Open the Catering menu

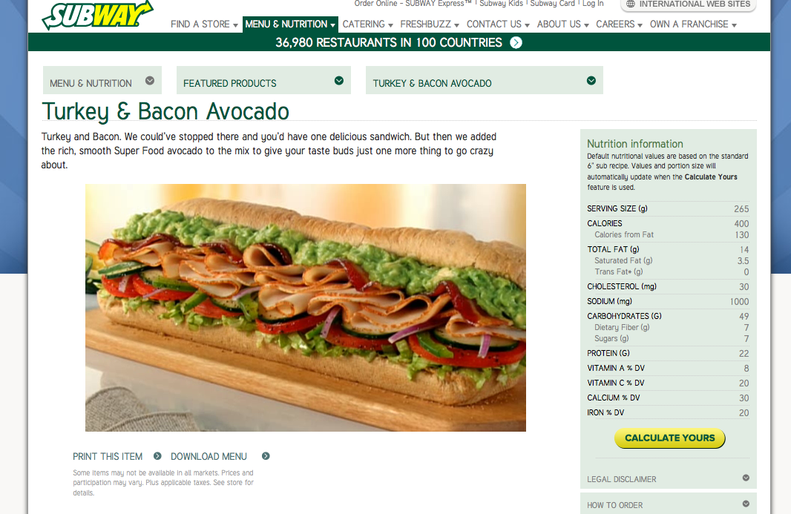click(x=368, y=24)
